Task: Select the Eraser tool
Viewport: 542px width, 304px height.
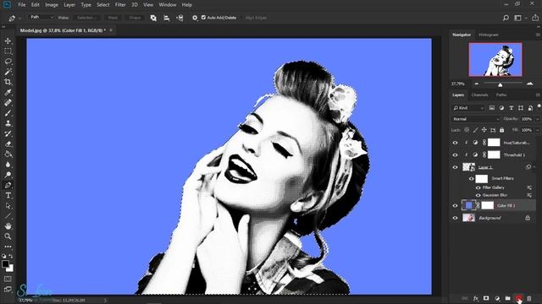Action: point(8,144)
